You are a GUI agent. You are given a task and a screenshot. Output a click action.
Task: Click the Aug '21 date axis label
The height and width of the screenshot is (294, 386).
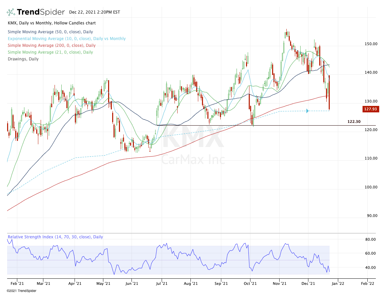tap(191, 283)
